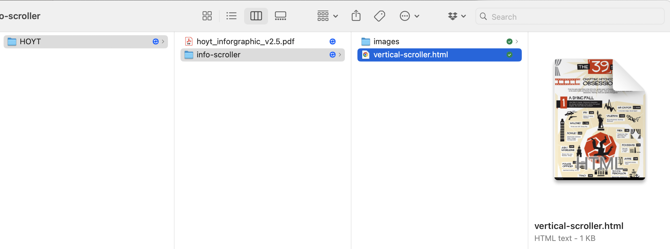Open the Dropbox toolbar menu
The height and width of the screenshot is (249, 670).
457,16
